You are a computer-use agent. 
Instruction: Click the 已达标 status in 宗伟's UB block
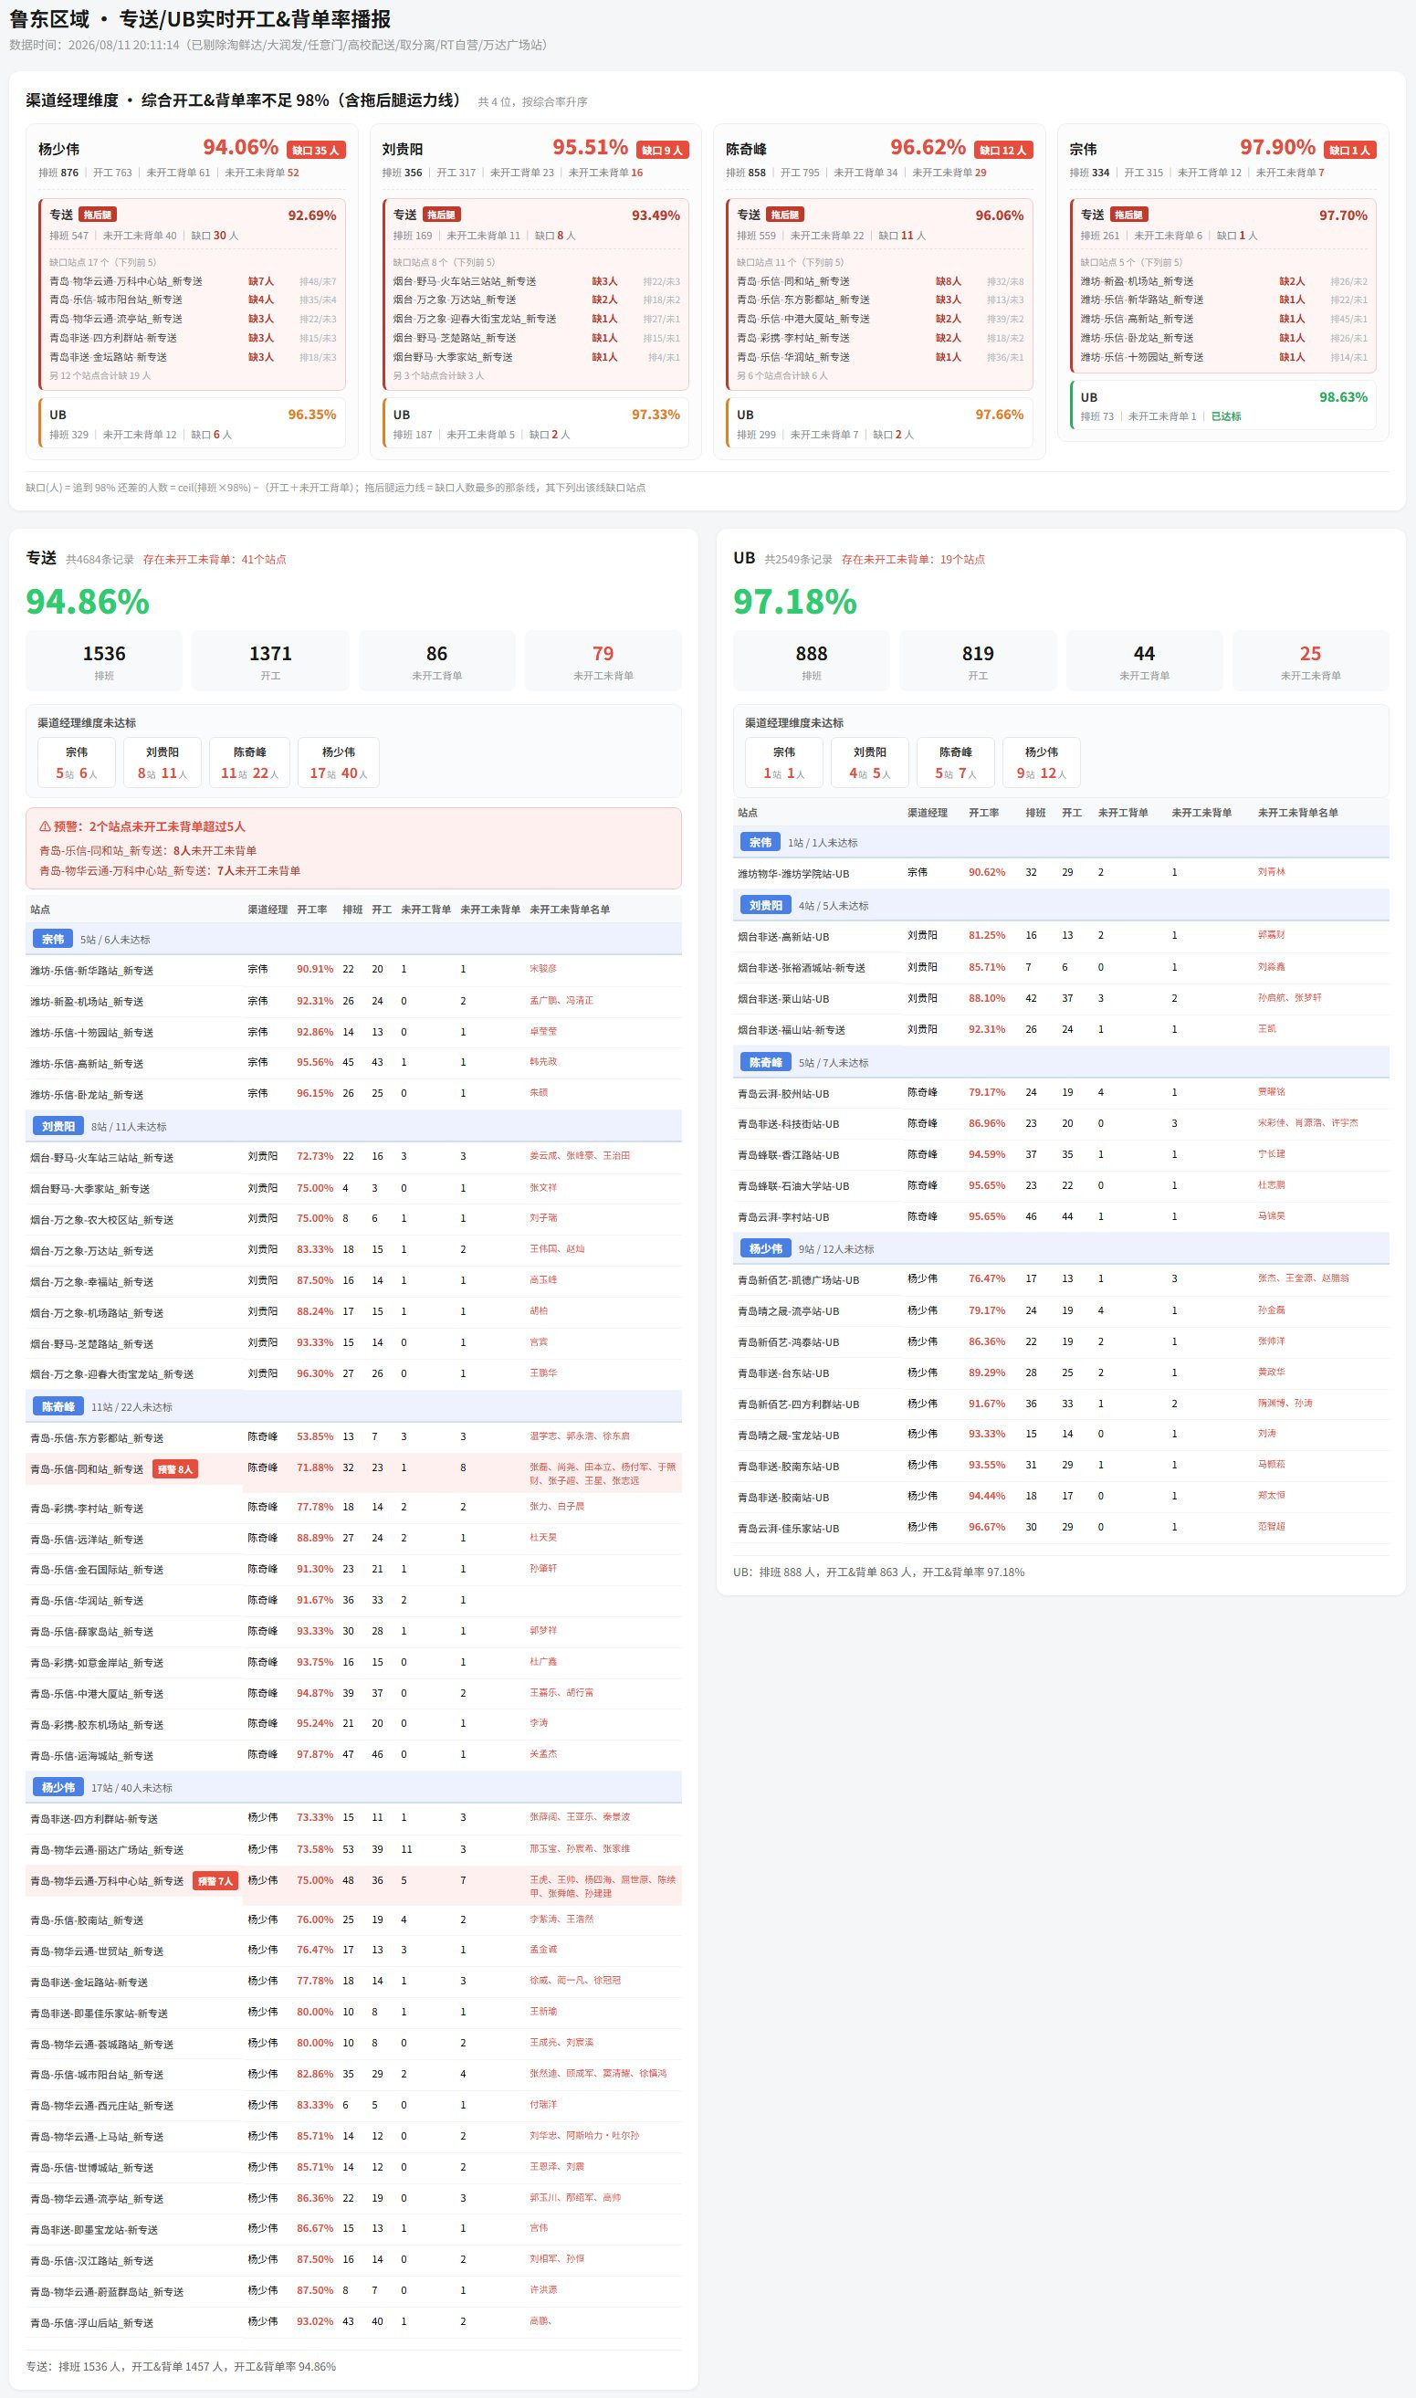(1225, 416)
